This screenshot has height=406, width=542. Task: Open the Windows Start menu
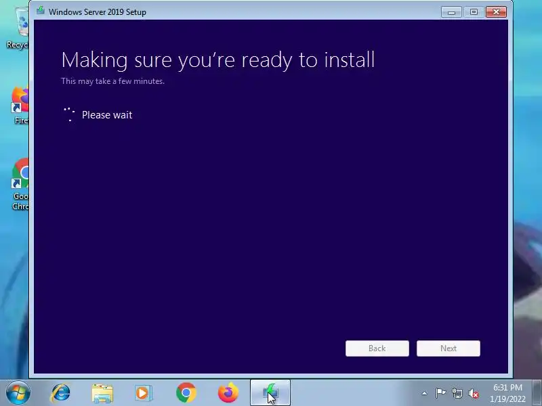coord(18,393)
